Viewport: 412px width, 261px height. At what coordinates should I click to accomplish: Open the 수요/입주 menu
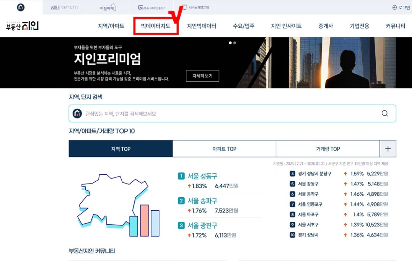coord(244,26)
